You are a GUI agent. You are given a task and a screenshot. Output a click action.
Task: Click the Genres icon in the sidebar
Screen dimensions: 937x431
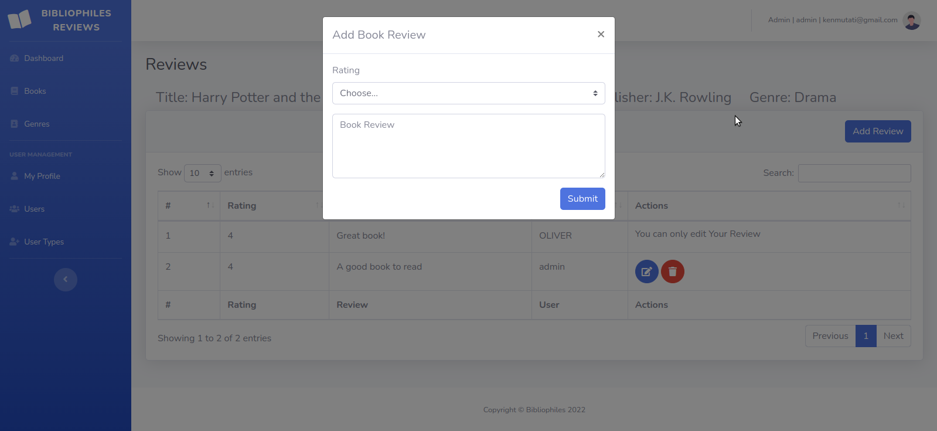[15, 124]
